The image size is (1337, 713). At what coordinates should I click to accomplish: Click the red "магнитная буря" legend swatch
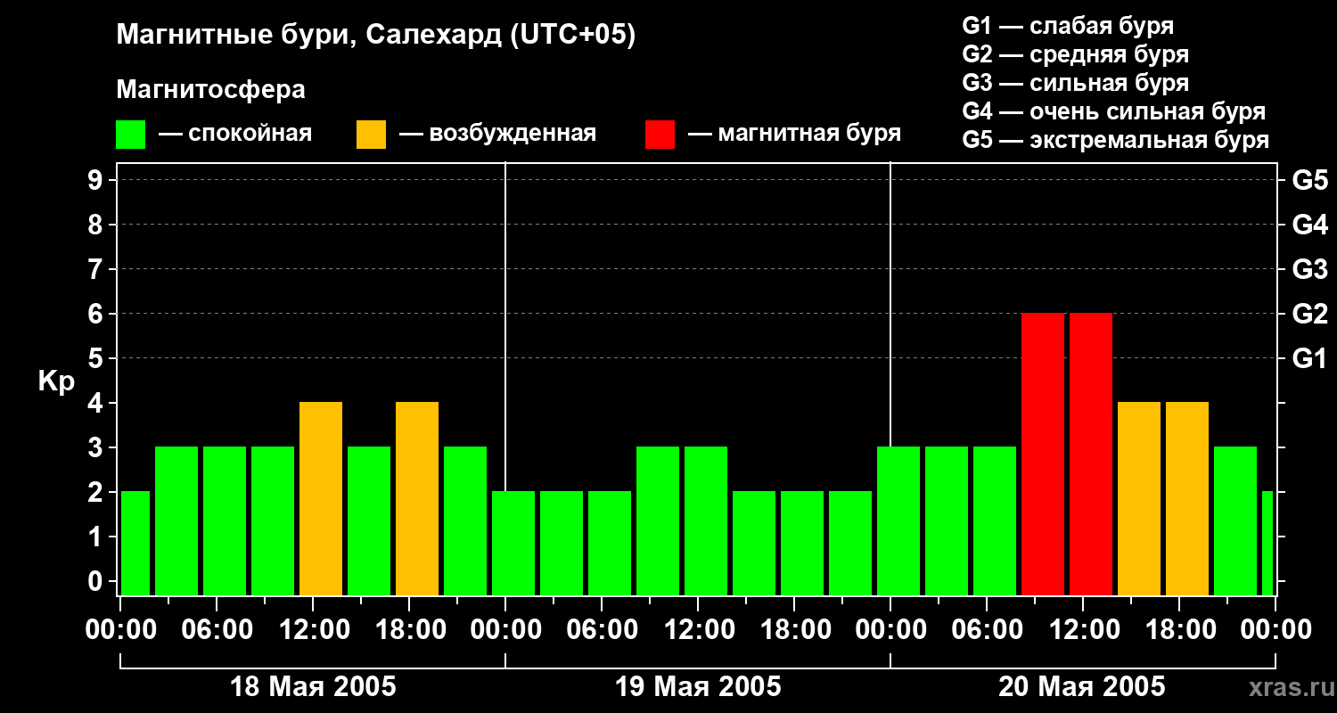pos(660,135)
